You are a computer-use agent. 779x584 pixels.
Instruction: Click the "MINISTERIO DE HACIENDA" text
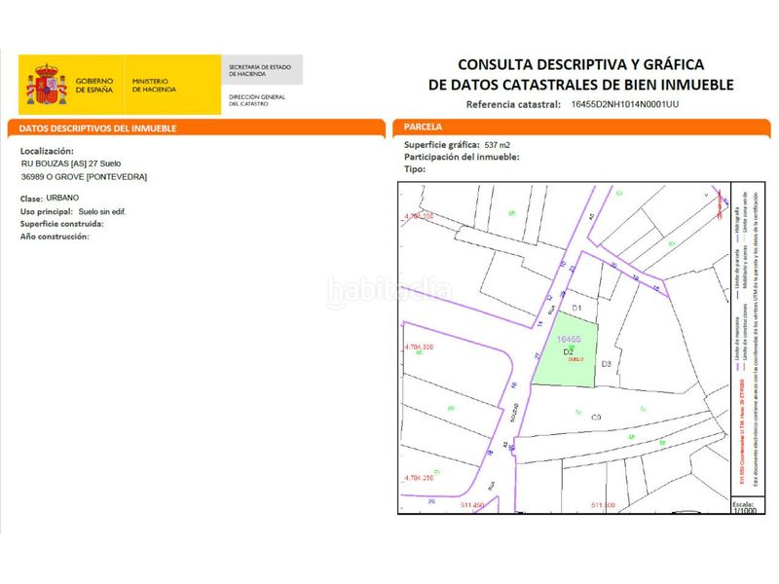click(x=154, y=85)
